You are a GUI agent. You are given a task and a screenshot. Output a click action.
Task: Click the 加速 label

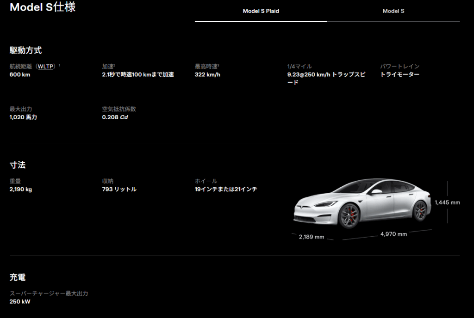tap(108, 67)
